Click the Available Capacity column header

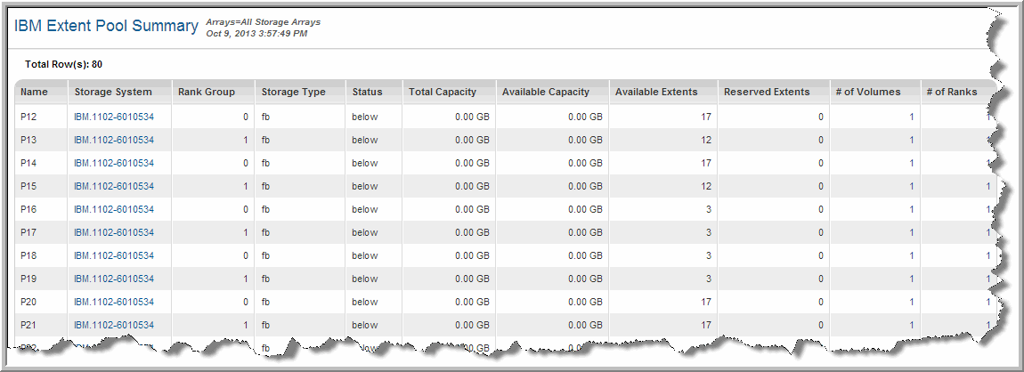pos(546,92)
